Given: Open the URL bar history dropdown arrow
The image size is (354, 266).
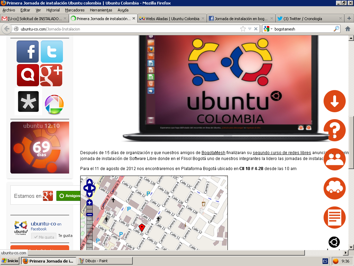Looking at the screenshot, I should coord(250,29).
